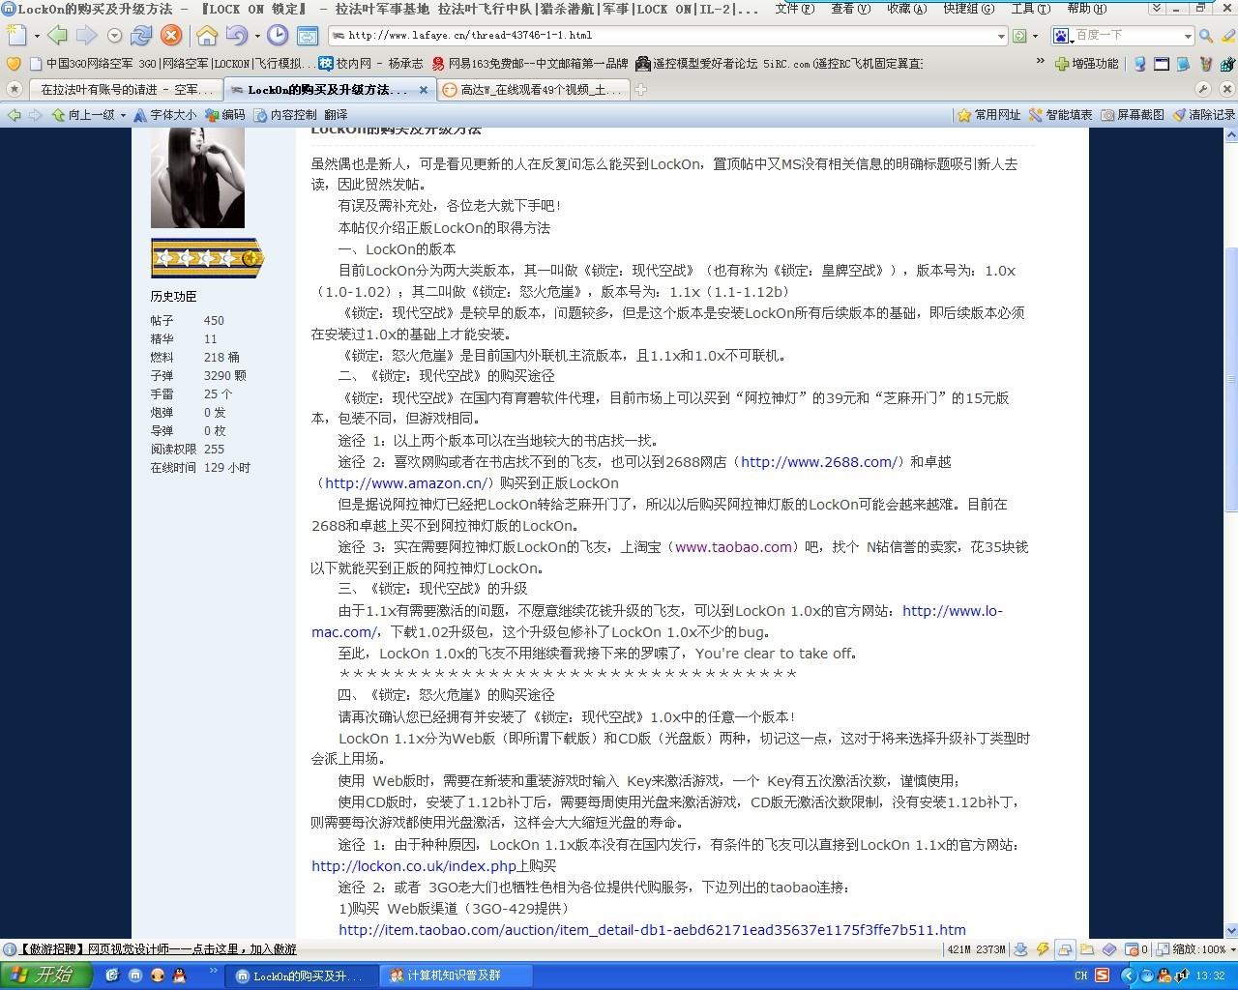Go back using the green back arrow
Screen dimensions: 1238x990
click(x=58, y=36)
